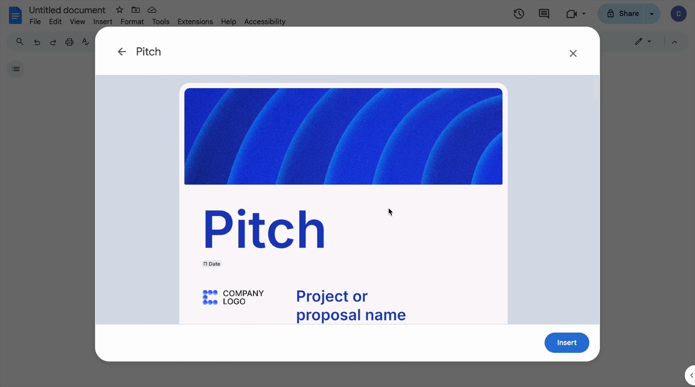Click the undo arrow icon
This screenshot has height=387, width=695.
pyautogui.click(x=37, y=41)
